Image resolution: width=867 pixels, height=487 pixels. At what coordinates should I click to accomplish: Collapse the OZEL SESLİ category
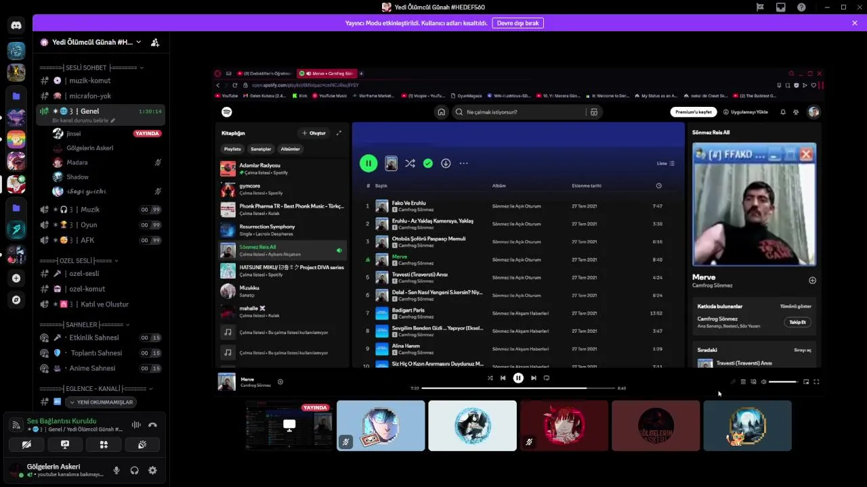79,260
